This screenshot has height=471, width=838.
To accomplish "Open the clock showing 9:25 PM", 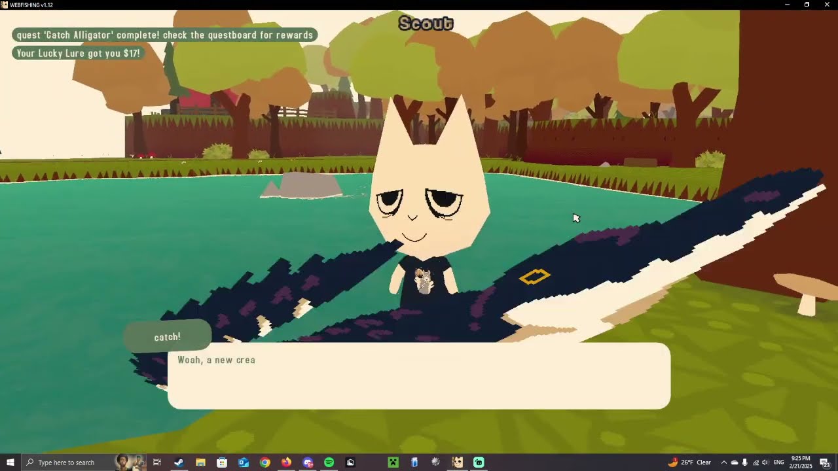I will tap(801, 462).
